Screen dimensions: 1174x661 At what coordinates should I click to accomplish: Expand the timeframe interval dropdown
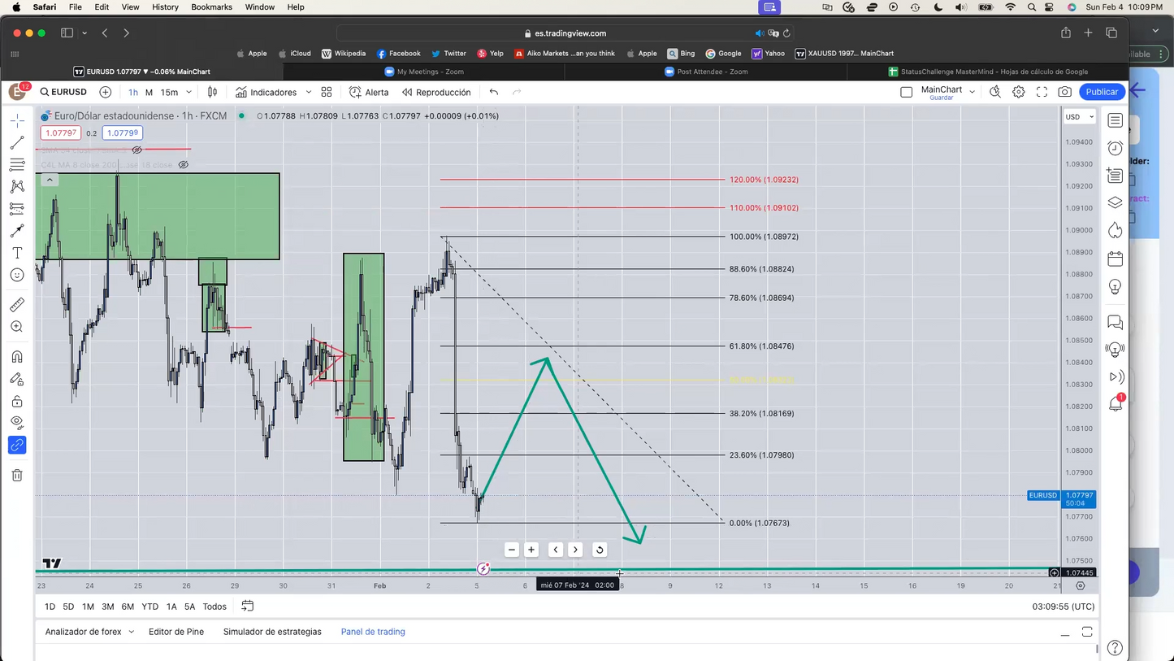point(188,92)
